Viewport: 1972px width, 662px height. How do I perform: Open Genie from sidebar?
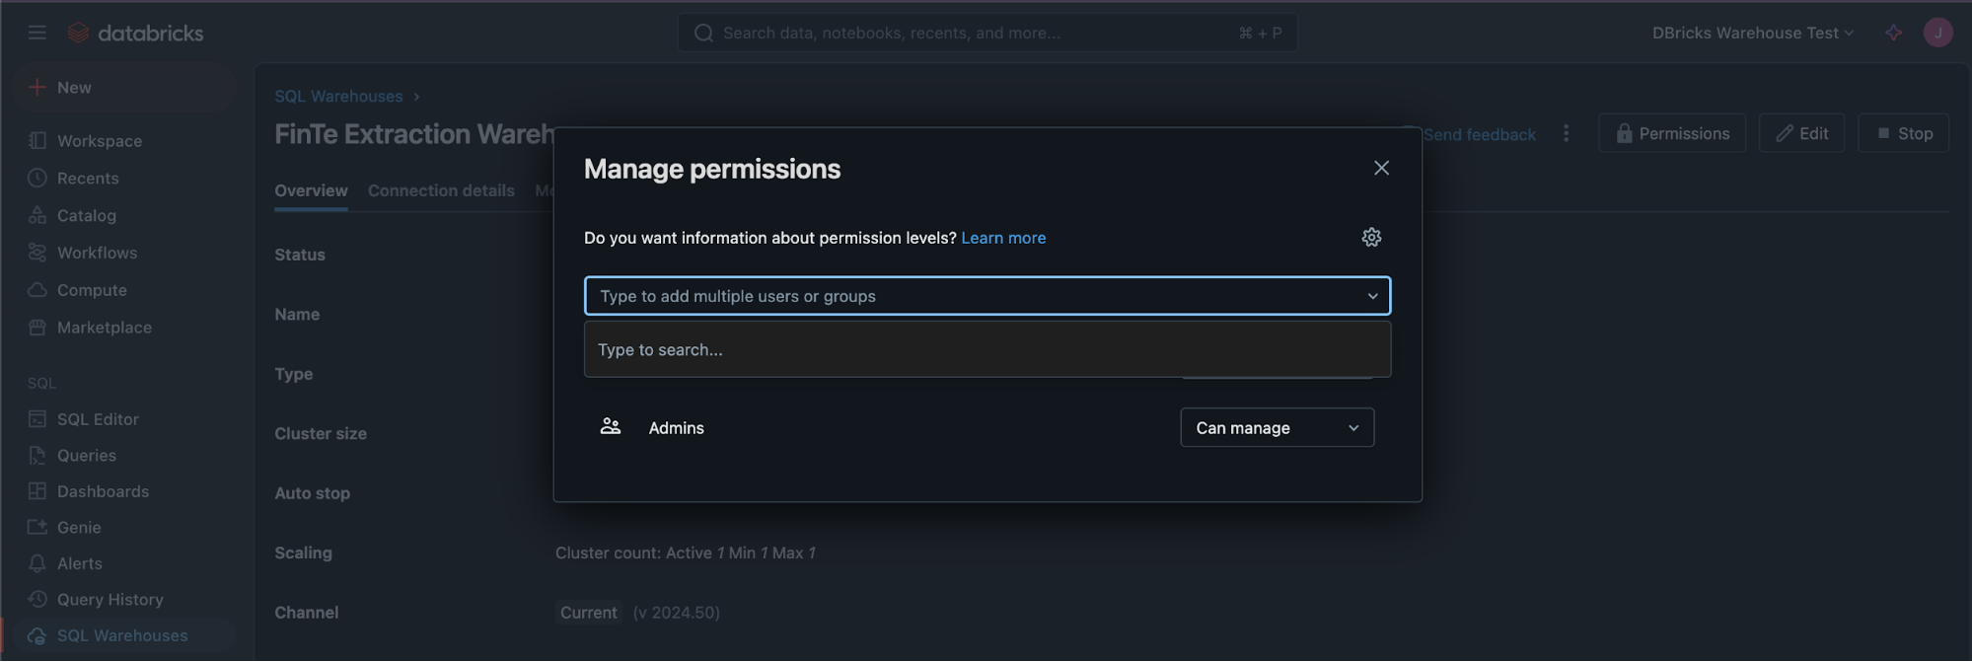point(79,528)
